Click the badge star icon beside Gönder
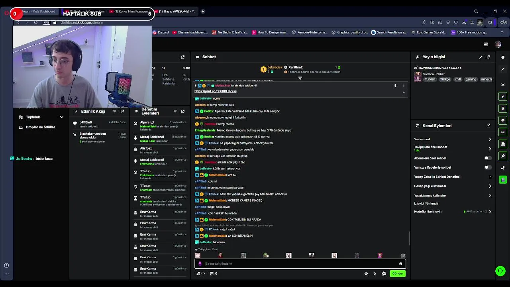This screenshot has height=287, width=510. tap(384, 273)
